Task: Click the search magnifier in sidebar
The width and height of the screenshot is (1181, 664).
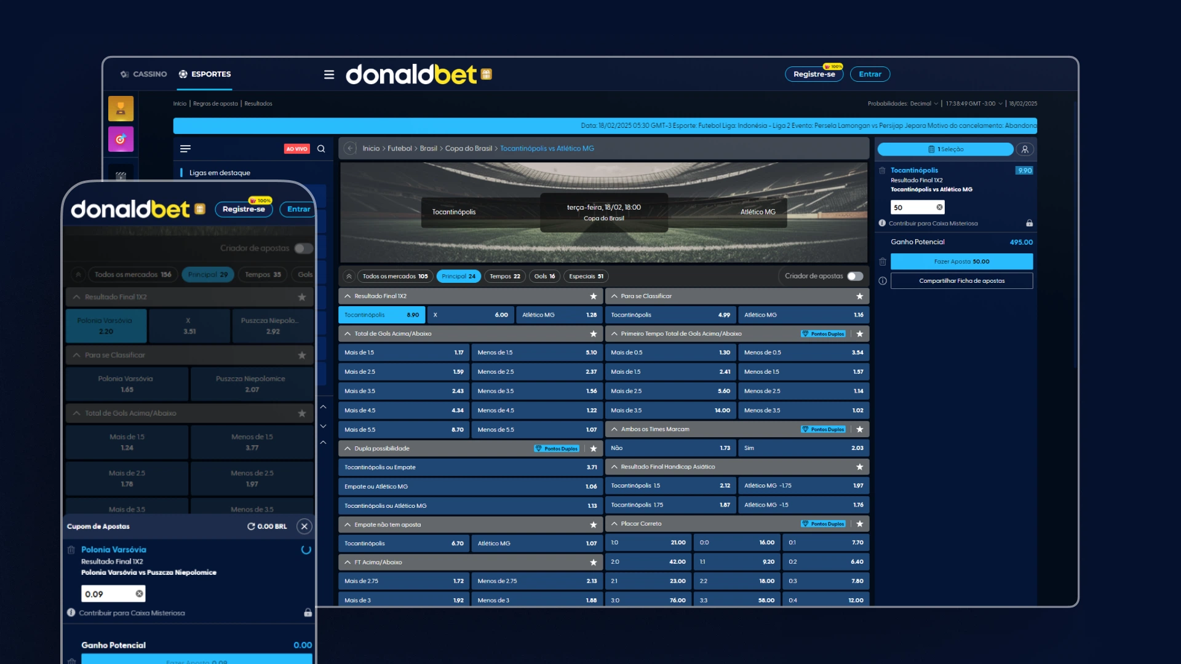Action: point(321,149)
